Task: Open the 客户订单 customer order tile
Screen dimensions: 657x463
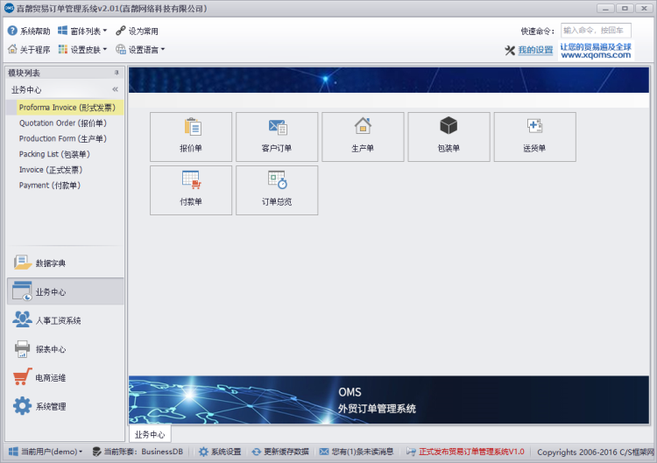Action: pyautogui.click(x=277, y=137)
